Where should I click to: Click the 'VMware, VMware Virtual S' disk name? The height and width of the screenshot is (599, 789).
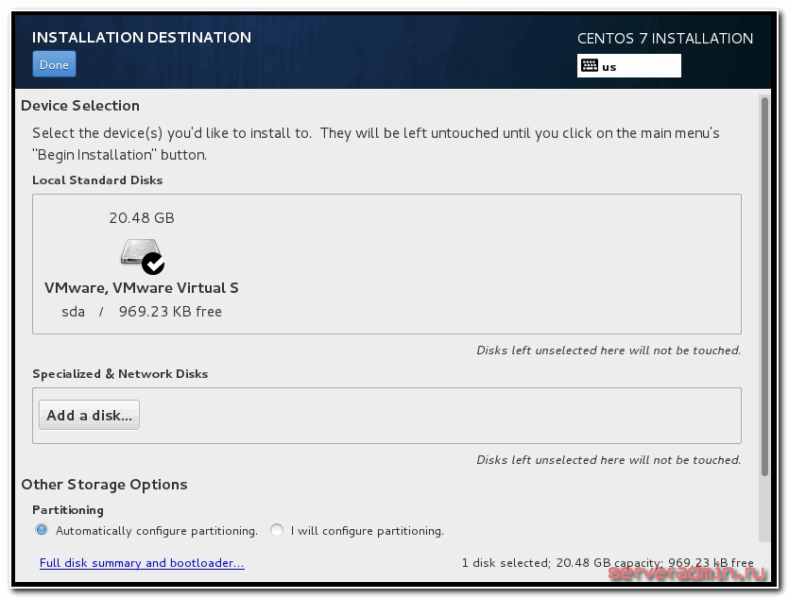pyautogui.click(x=142, y=288)
